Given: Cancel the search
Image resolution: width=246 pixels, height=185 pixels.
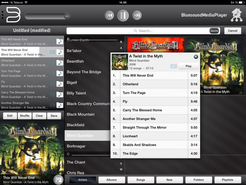Looking at the screenshot, I should click(233, 31).
